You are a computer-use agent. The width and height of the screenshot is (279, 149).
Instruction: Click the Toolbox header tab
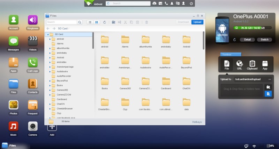click(231, 55)
